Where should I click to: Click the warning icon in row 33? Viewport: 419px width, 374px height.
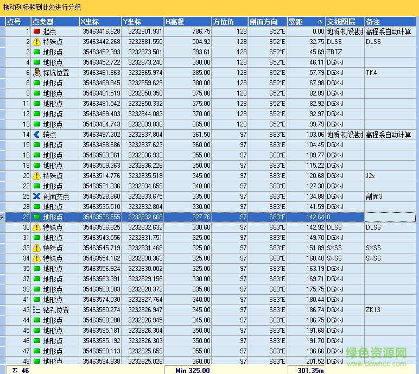pyautogui.click(x=37, y=248)
